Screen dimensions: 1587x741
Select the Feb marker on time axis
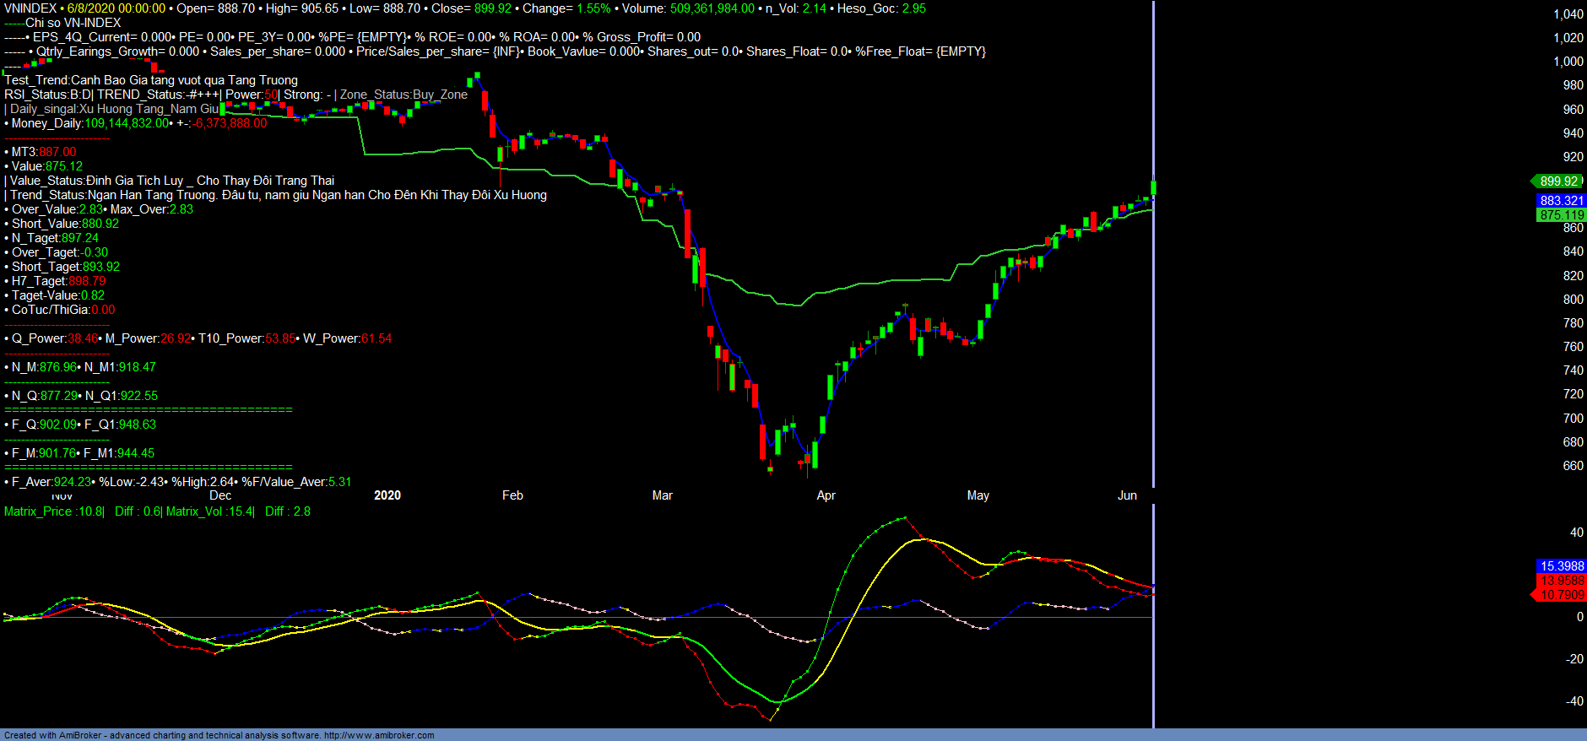[512, 495]
